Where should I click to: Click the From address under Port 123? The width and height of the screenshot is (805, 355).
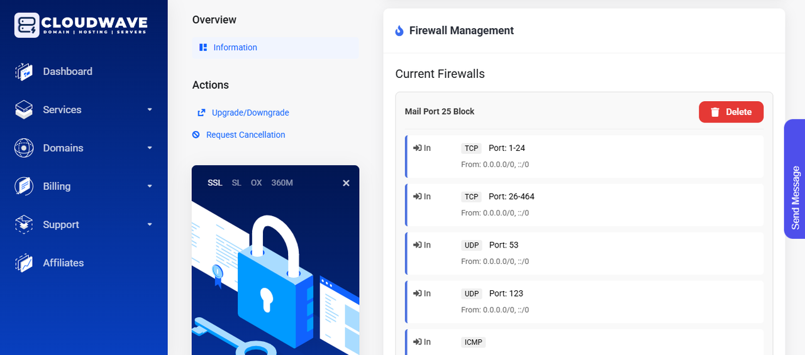pyautogui.click(x=495, y=310)
